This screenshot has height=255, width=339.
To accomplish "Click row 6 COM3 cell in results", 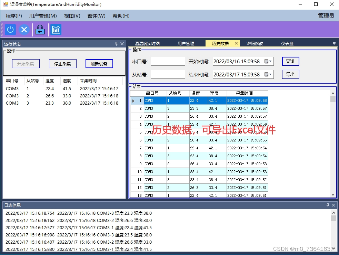I will (x=155, y=140).
